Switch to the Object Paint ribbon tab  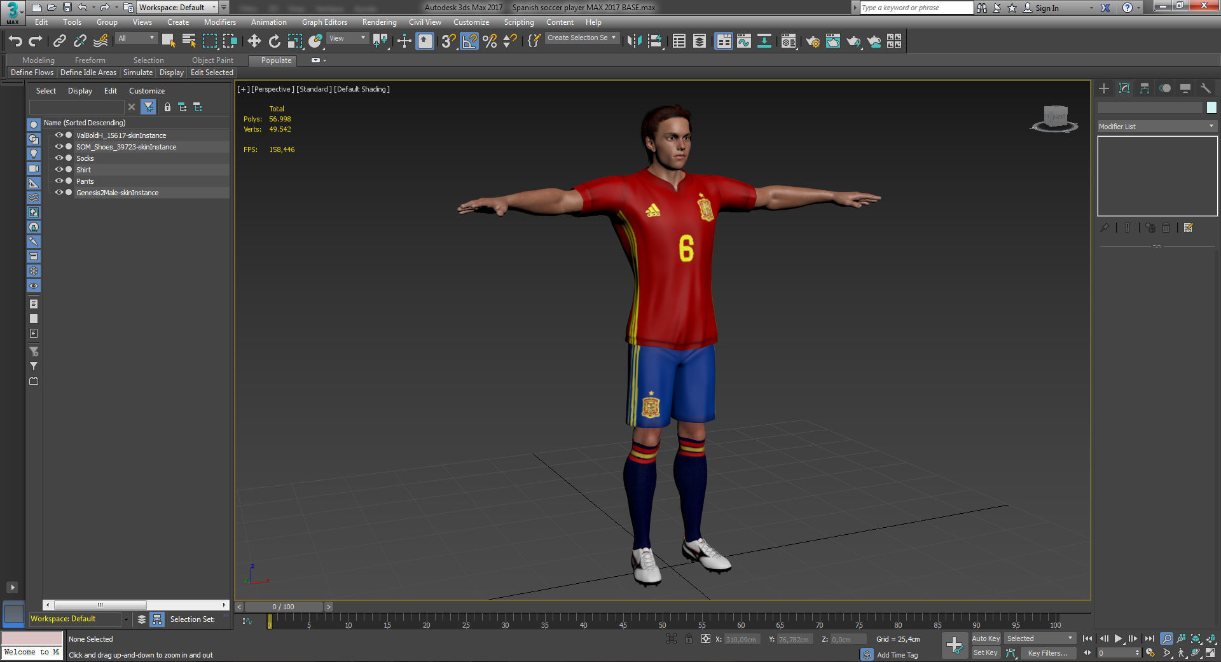[212, 60]
